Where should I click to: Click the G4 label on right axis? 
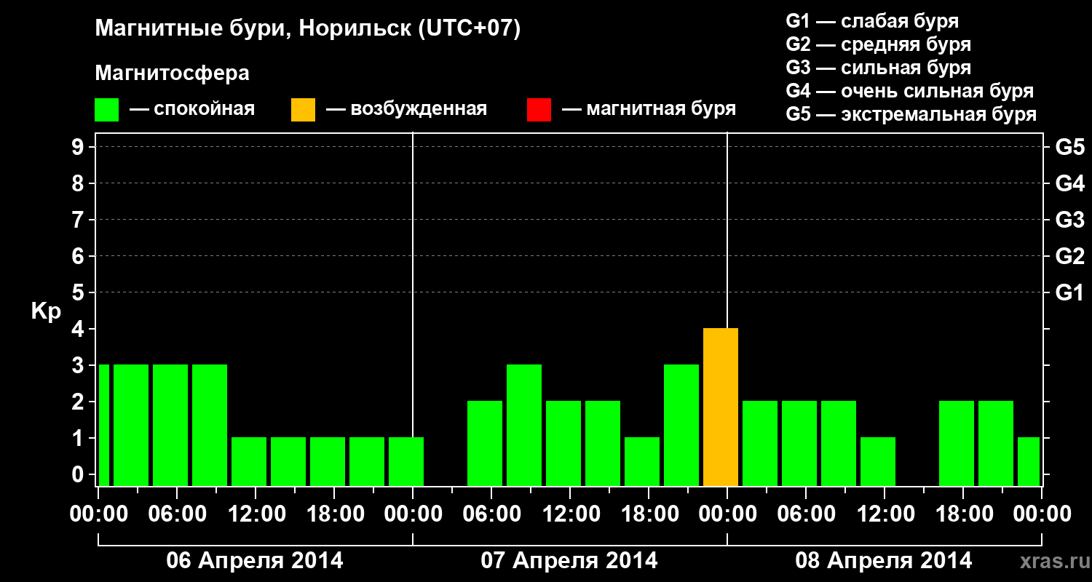coord(1069,184)
